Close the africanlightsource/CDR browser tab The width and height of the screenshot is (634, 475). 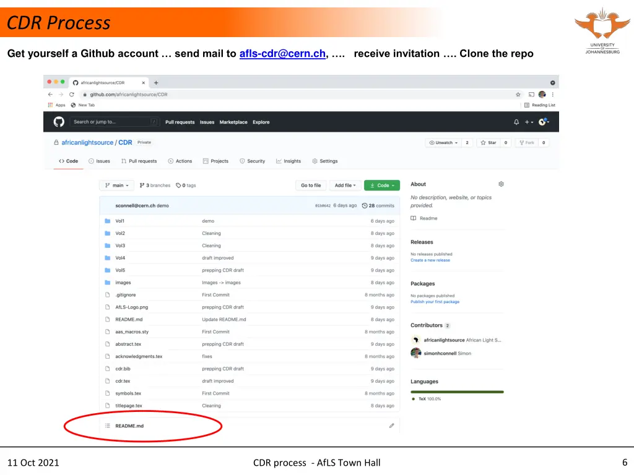[143, 83]
